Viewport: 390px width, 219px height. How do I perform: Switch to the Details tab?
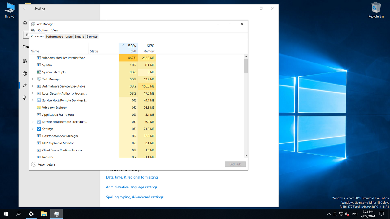[x=80, y=37]
